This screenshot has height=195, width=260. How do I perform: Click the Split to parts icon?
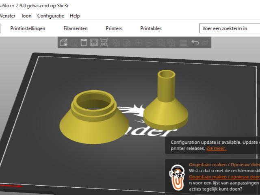coord(171,43)
